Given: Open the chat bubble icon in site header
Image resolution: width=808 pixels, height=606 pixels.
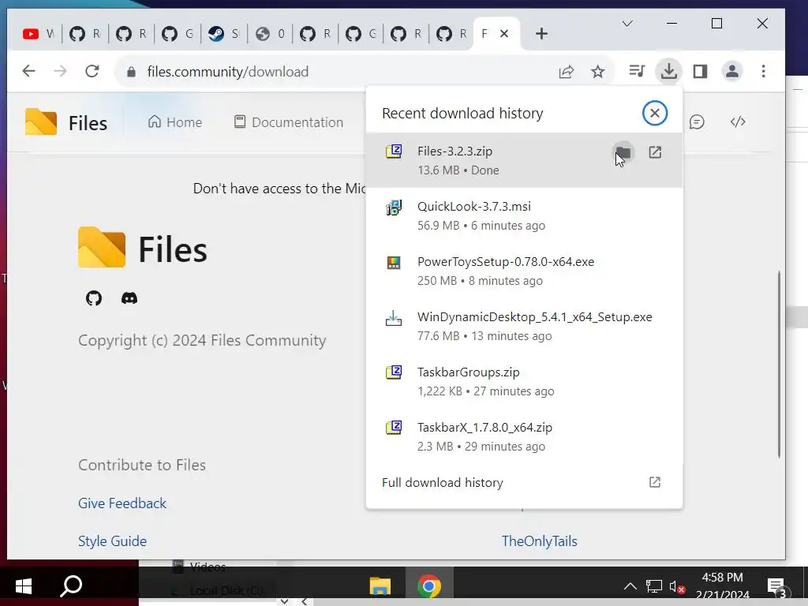Looking at the screenshot, I should point(697,122).
